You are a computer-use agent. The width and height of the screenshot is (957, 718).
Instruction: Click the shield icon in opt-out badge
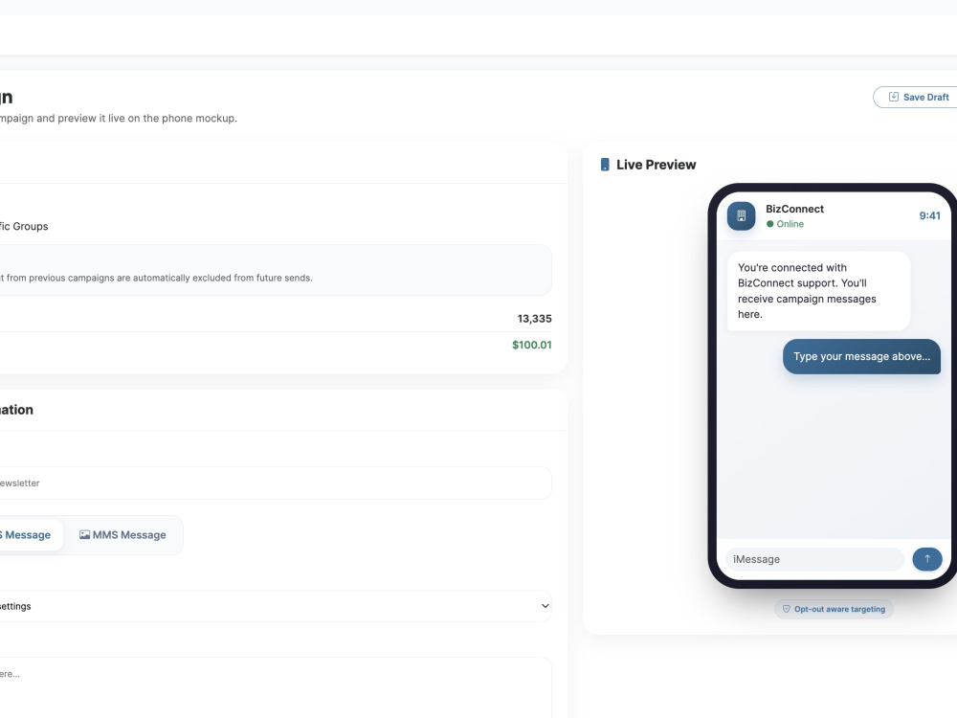[x=786, y=609]
